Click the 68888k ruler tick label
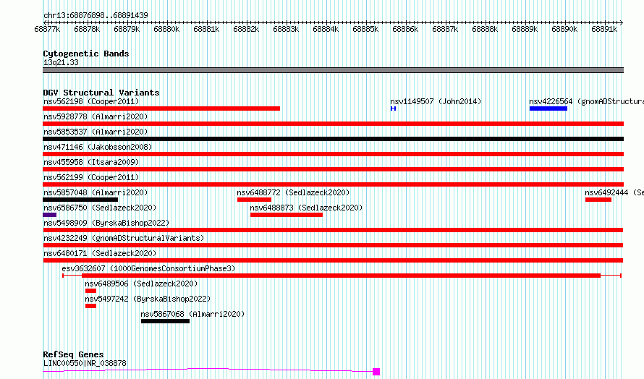The width and height of the screenshot is (644, 379). [485, 29]
